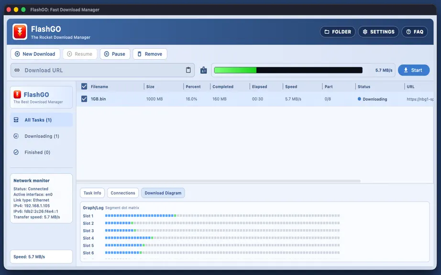Click the question mark icon in FAQ

point(408,32)
